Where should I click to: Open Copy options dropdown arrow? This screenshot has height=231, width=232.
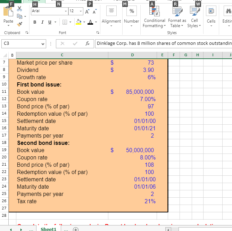25,16
